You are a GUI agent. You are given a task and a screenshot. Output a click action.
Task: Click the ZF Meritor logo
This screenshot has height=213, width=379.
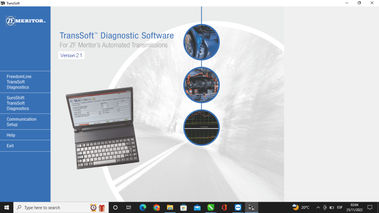click(x=25, y=21)
